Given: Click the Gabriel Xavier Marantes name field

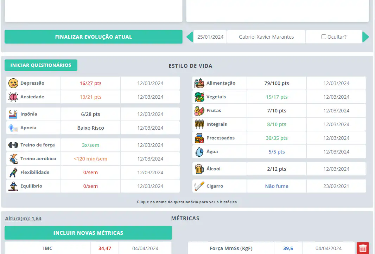Looking at the screenshot, I should click(x=266, y=37).
